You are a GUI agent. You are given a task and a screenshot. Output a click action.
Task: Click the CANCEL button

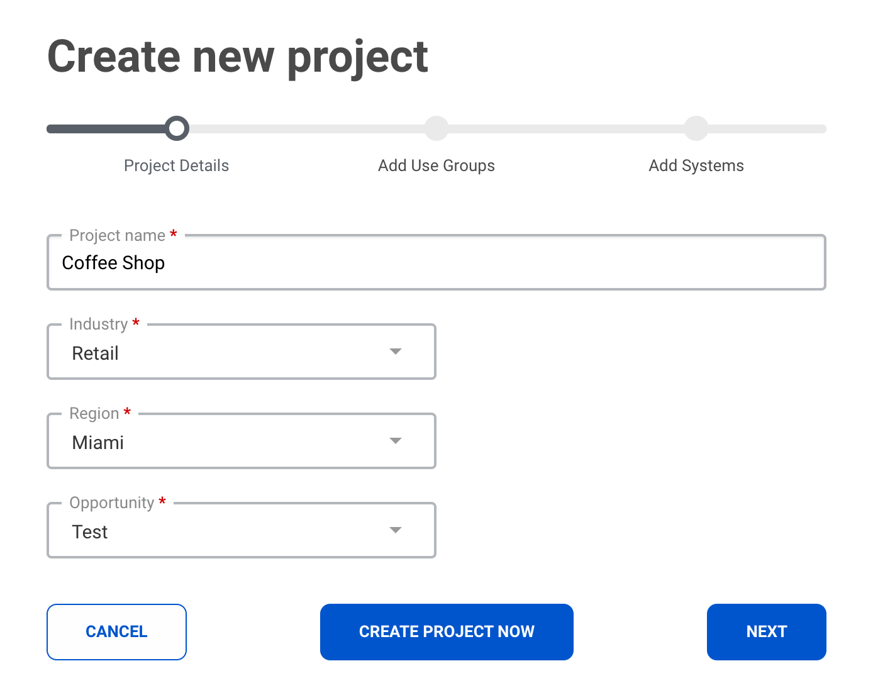[x=116, y=631]
